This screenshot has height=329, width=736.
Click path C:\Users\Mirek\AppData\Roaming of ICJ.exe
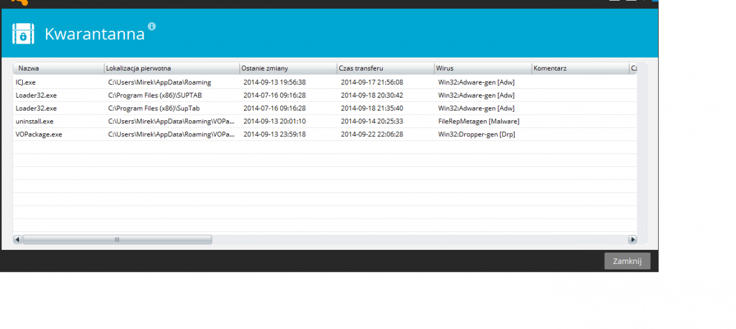[159, 82]
